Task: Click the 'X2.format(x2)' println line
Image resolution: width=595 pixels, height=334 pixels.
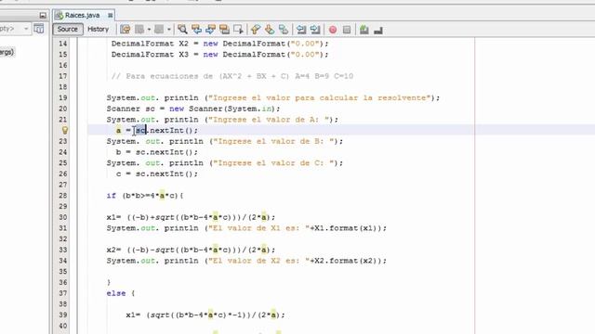Action: coord(246,261)
